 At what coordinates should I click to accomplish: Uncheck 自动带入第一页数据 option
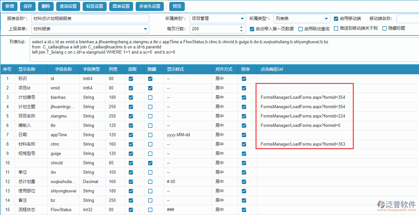252,29
